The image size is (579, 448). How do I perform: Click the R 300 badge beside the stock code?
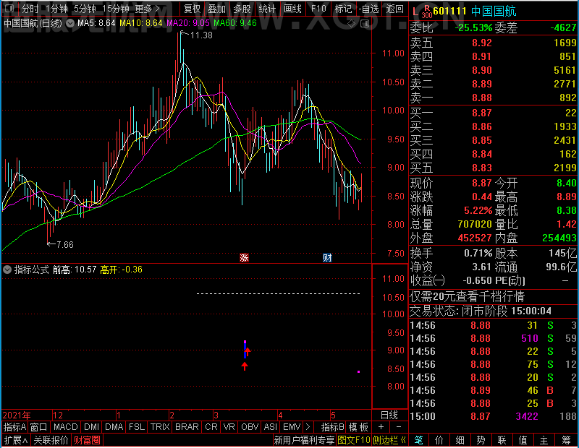(x=427, y=12)
